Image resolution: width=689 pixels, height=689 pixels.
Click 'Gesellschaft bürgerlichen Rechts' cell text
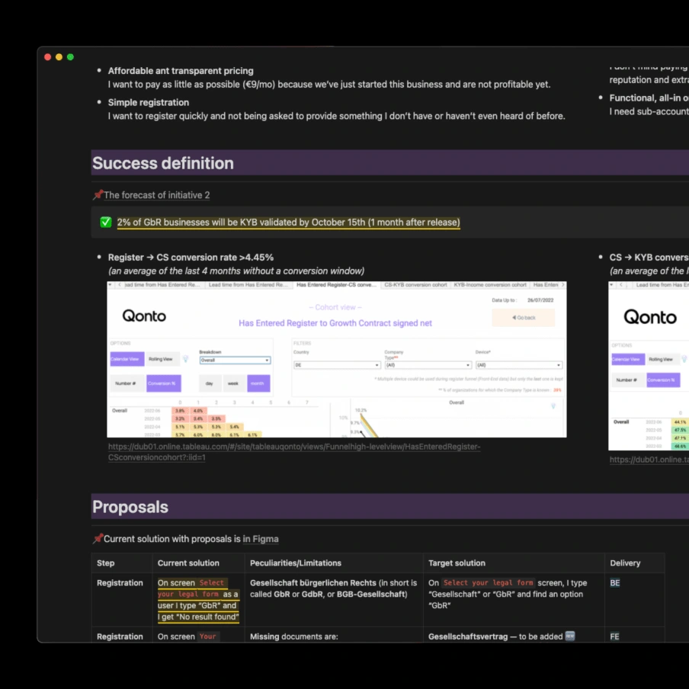click(312, 582)
